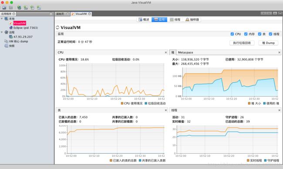Select the highlighted VisualVM tree entry
This screenshot has width=283, height=169.
(20, 23)
